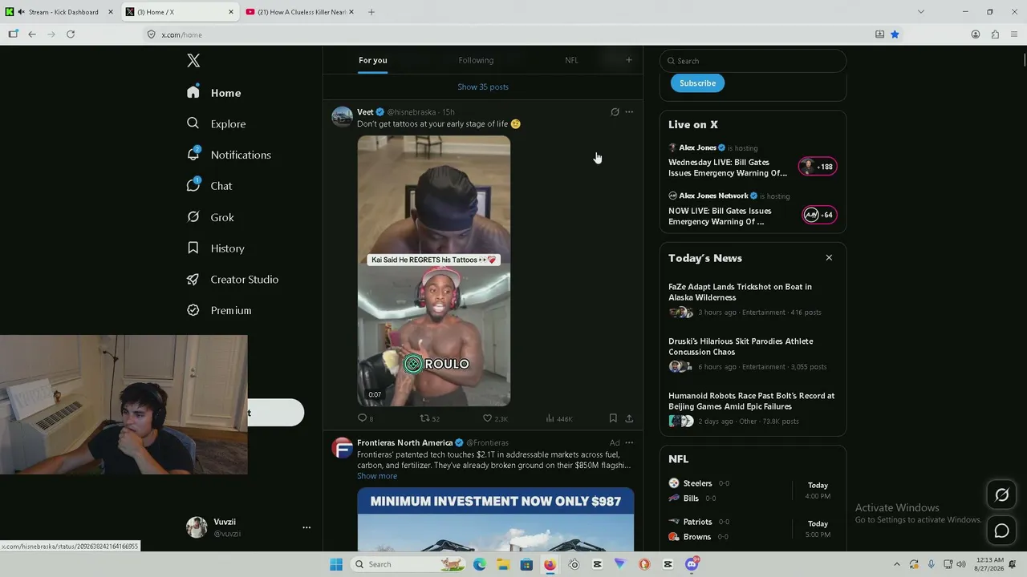The height and width of the screenshot is (577, 1027).
Task: Add a new timeline tab with plus icon
Action: 629,60
